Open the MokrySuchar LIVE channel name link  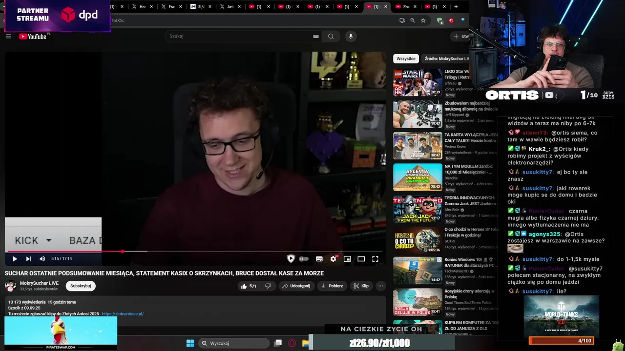(39, 283)
